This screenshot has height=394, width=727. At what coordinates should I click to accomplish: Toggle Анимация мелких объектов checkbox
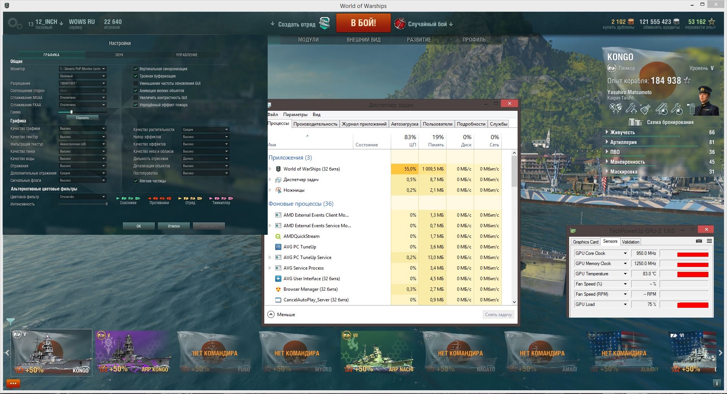(136, 90)
